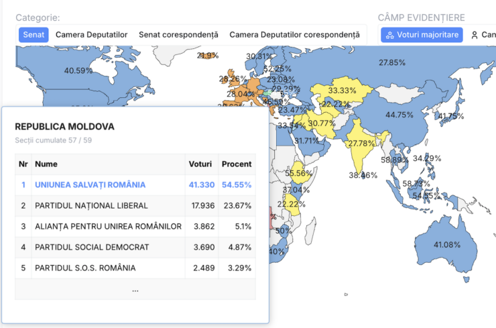
Task: Select the PARTIDUL NAȚIONAL LIBERAL row
Action: (x=135, y=205)
